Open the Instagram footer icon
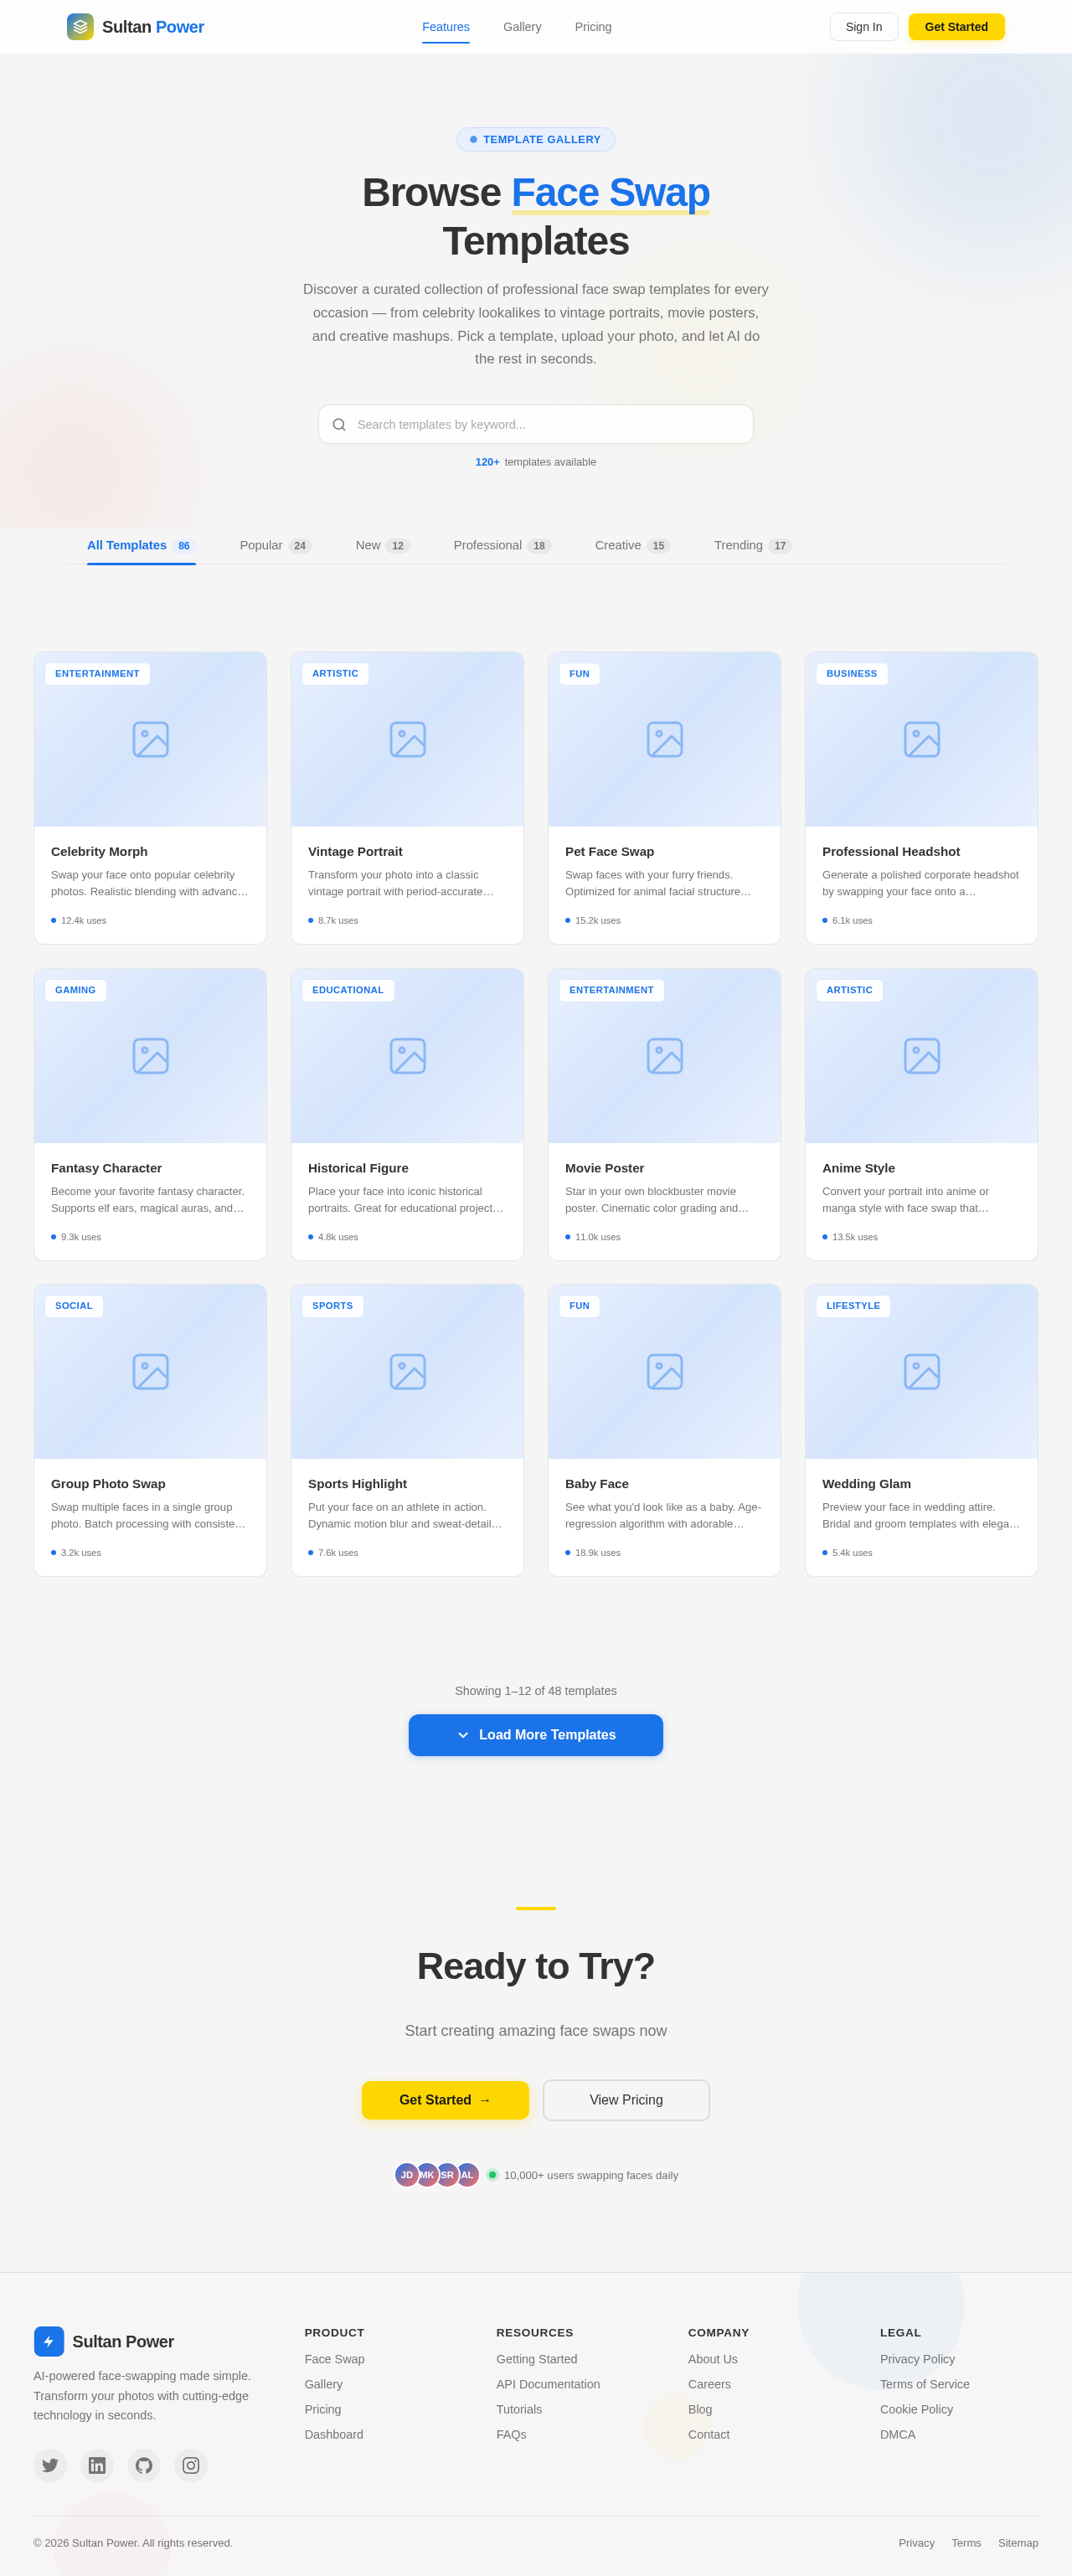 [x=191, y=2465]
